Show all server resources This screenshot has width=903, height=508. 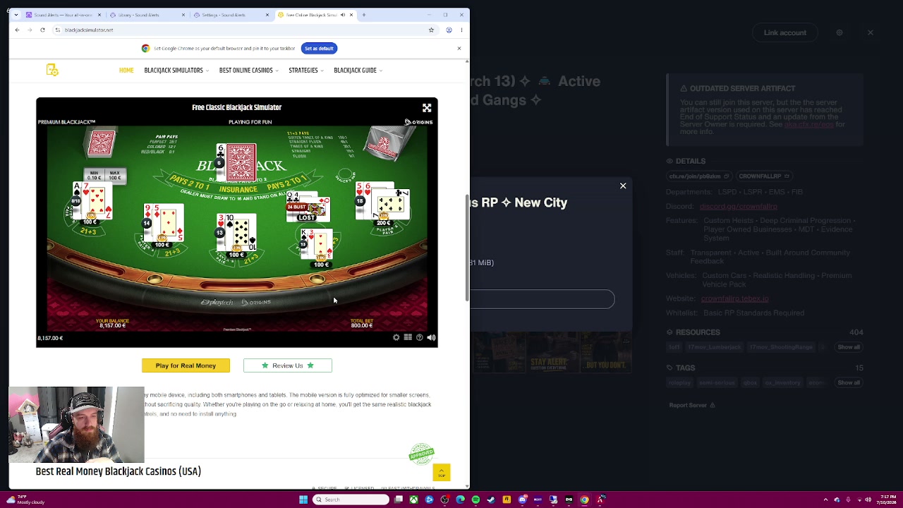(849, 347)
